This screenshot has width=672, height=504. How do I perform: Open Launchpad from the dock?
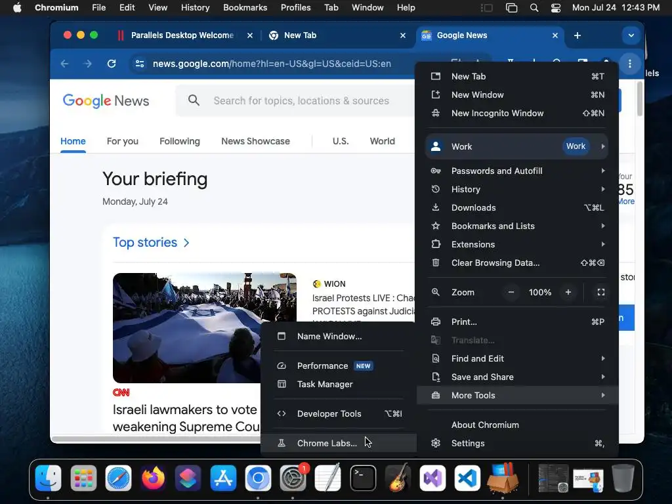pyautogui.click(x=83, y=478)
